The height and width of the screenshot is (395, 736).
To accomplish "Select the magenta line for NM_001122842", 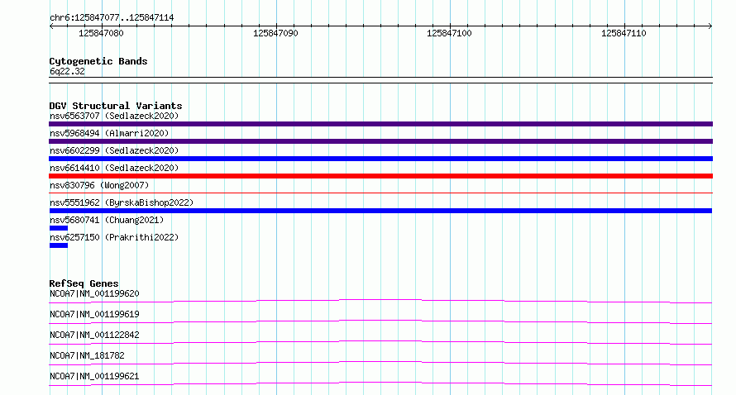I will (380, 342).
